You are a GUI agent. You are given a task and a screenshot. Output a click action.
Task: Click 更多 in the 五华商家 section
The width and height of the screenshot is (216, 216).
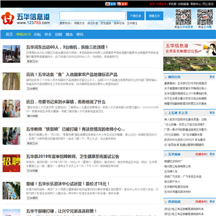(x=212, y=154)
